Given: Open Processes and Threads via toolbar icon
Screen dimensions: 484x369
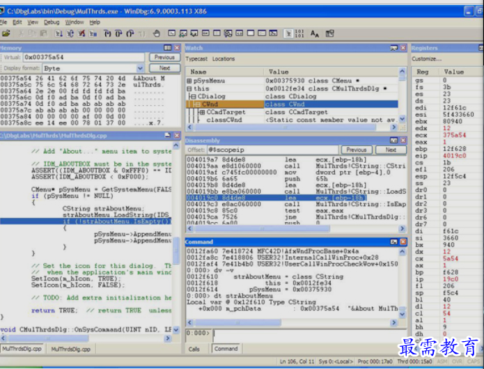Looking at the screenshot, I should (x=262, y=33).
